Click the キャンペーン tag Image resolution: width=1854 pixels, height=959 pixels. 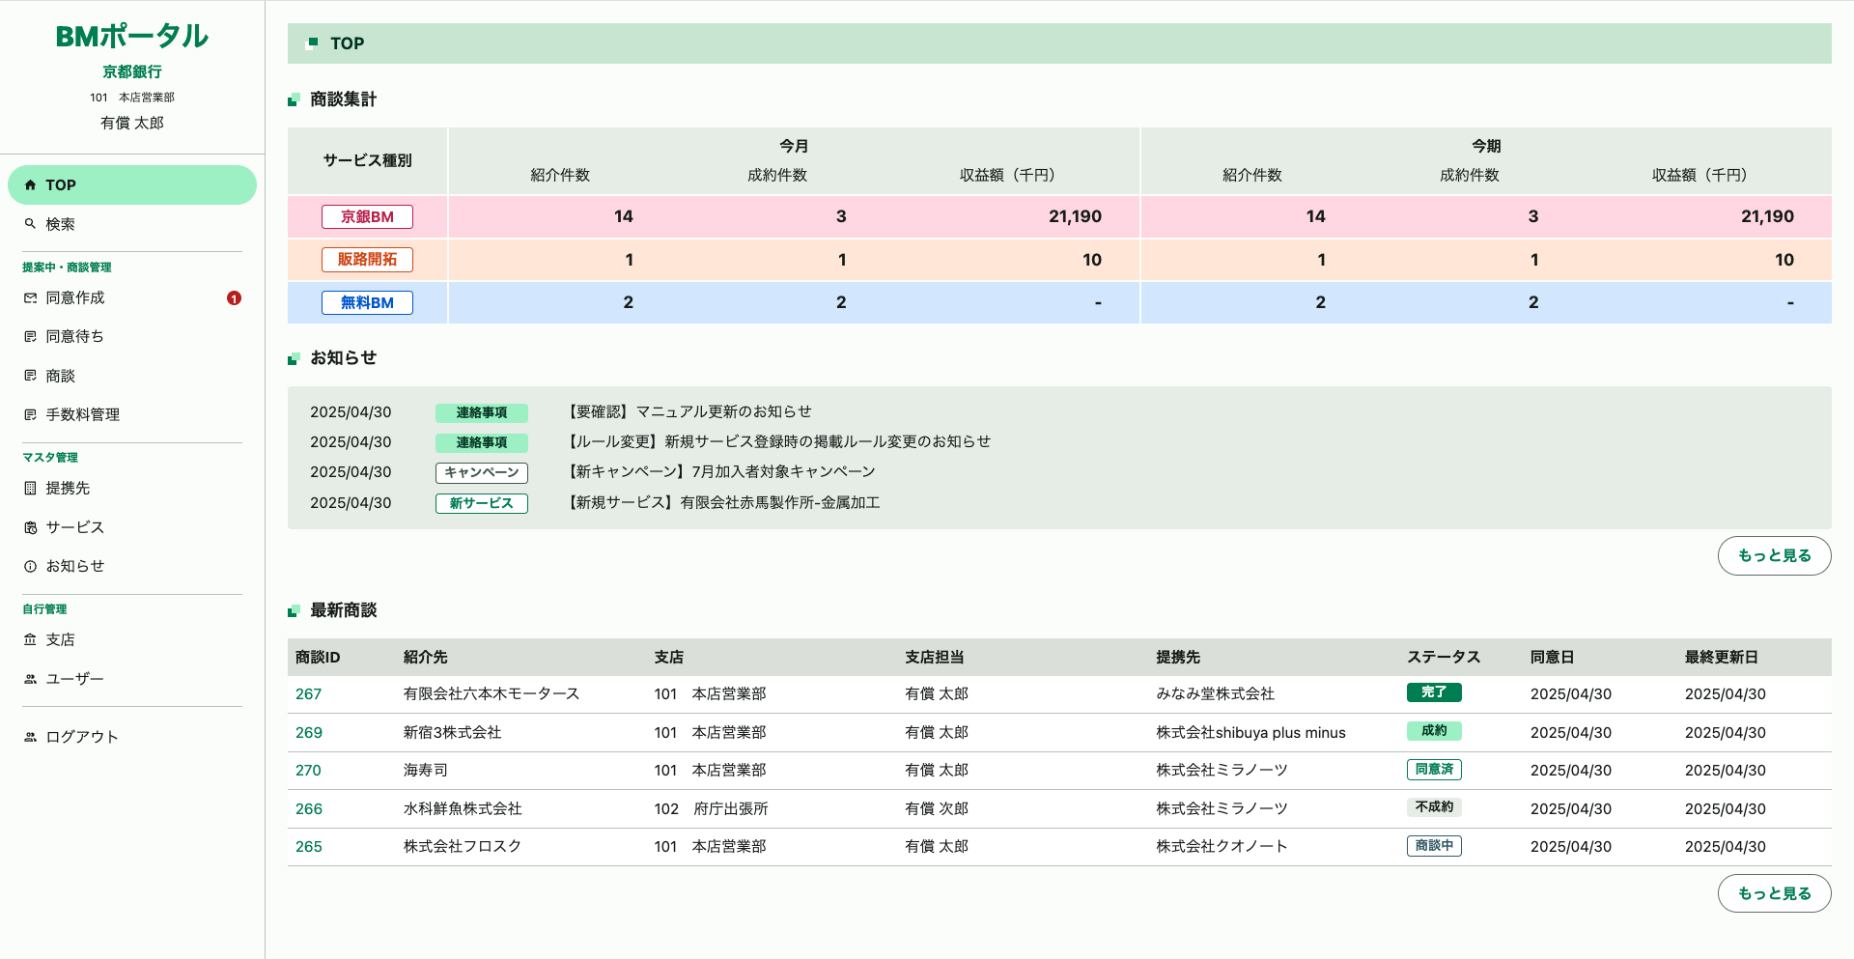tap(481, 473)
